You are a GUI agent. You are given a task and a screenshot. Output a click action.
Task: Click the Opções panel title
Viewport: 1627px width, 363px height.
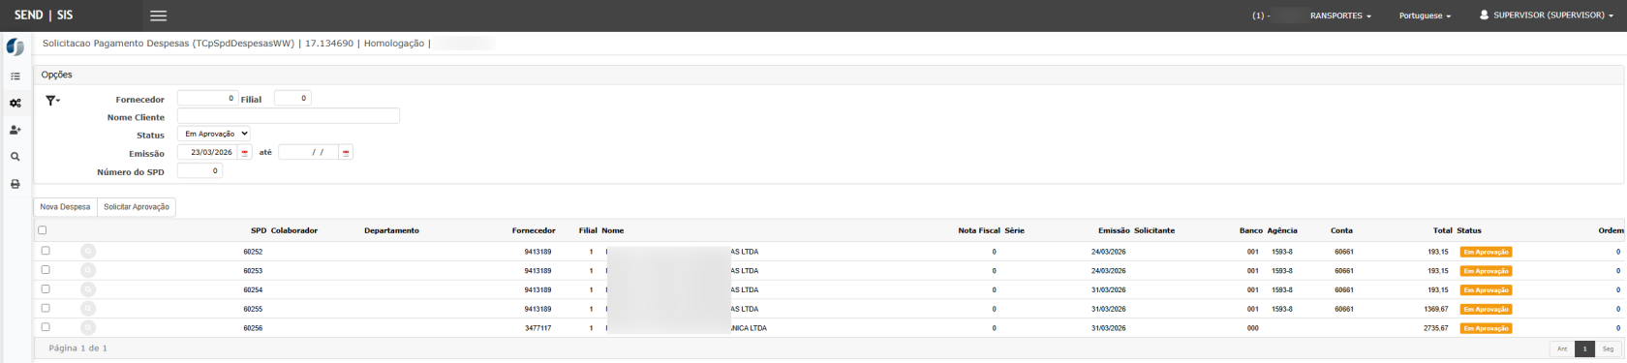(56, 75)
